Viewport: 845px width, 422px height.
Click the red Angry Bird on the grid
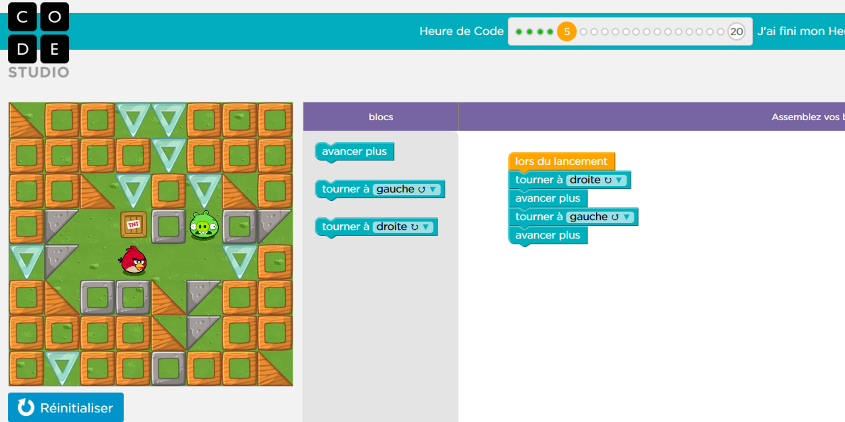click(133, 261)
